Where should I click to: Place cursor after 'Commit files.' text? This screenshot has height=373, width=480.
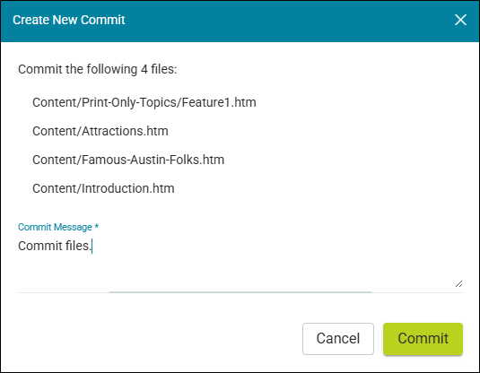click(92, 246)
